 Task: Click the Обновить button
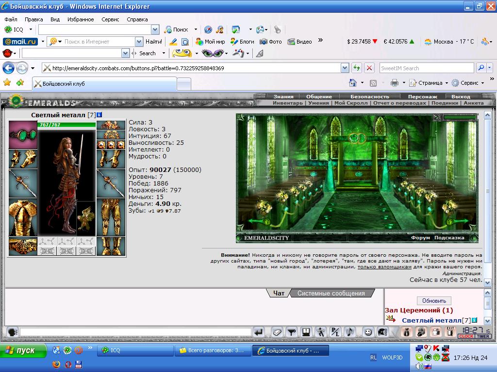[x=434, y=301]
